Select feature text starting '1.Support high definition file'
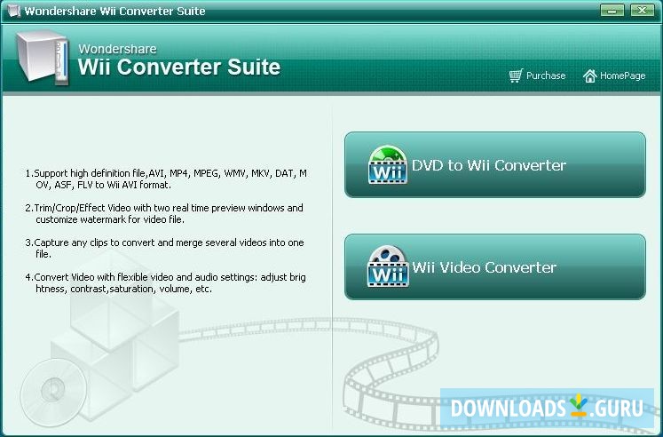The image size is (663, 437). (x=166, y=179)
